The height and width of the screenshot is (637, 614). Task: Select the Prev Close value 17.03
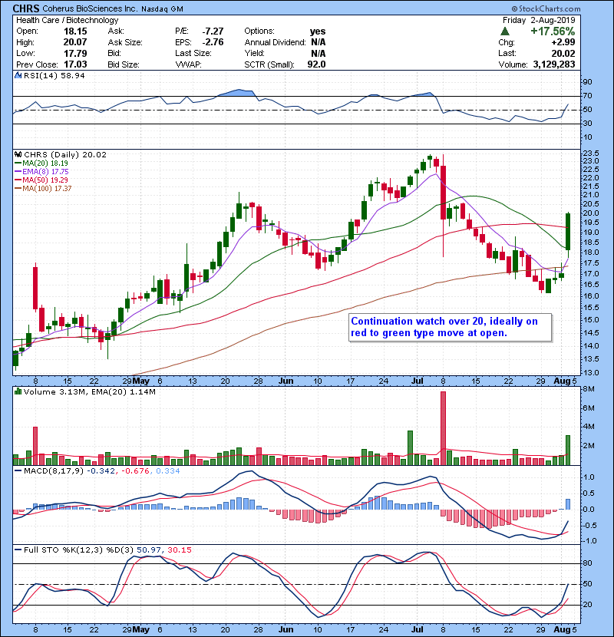tap(75, 64)
